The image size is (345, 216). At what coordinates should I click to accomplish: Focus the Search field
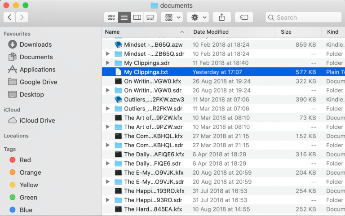click(x=303, y=18)
